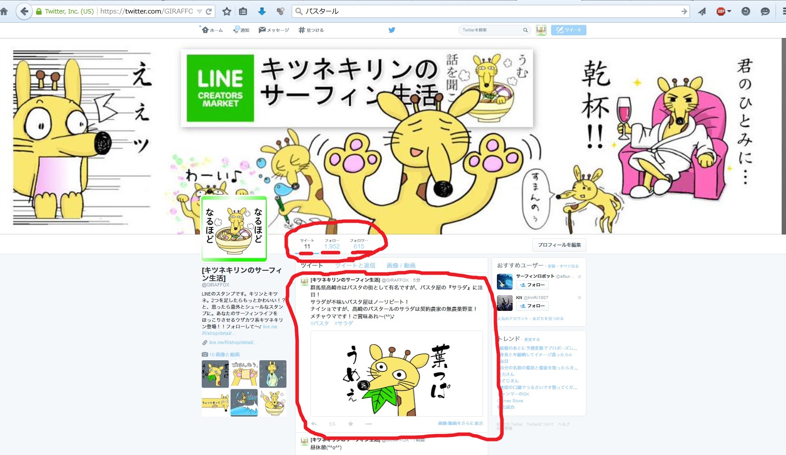Click the サーフィンロボット avatar
This screenshot has width=786, height=455.
click(505, 282)
